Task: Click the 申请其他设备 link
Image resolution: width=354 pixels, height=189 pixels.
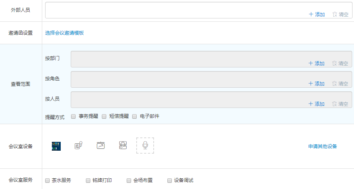Action: [x=323, y=146]
